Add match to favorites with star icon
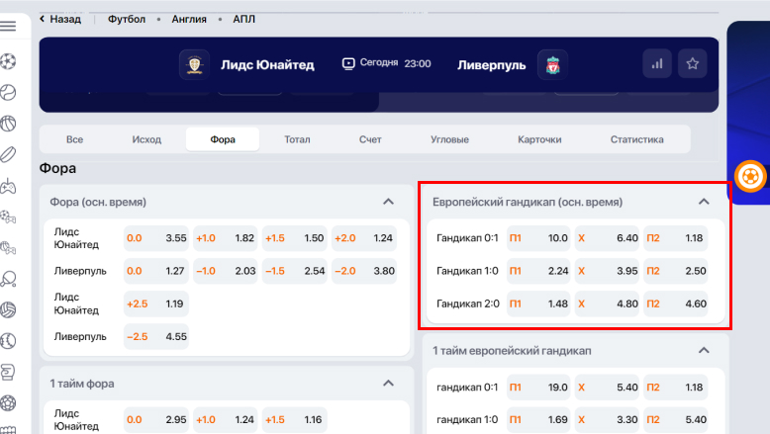 (693, 64)
